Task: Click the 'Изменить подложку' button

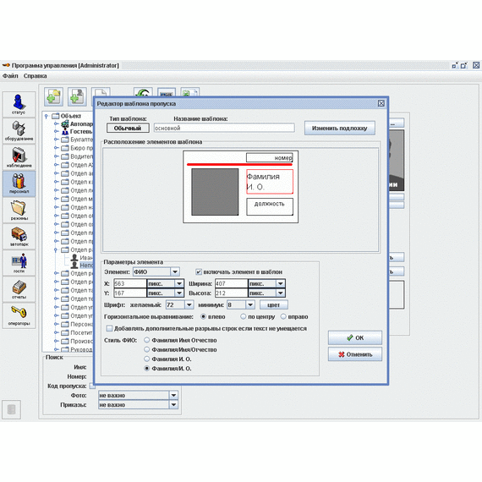Action: pos(340,128)
